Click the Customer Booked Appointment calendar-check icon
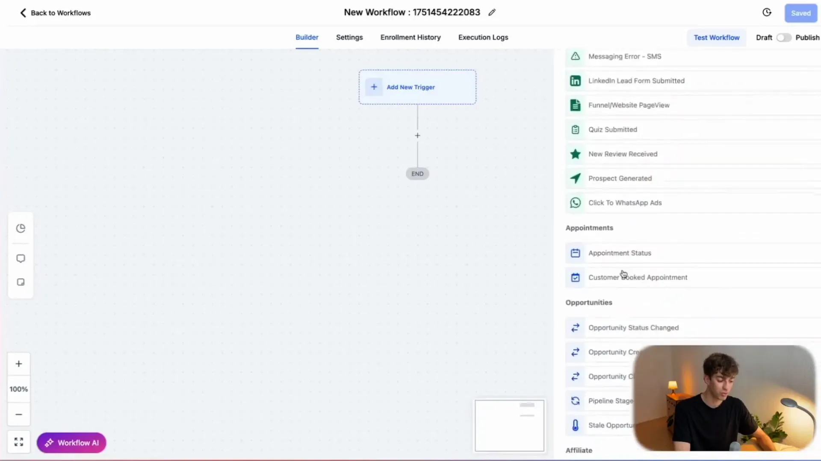 (x=576, y=277)
